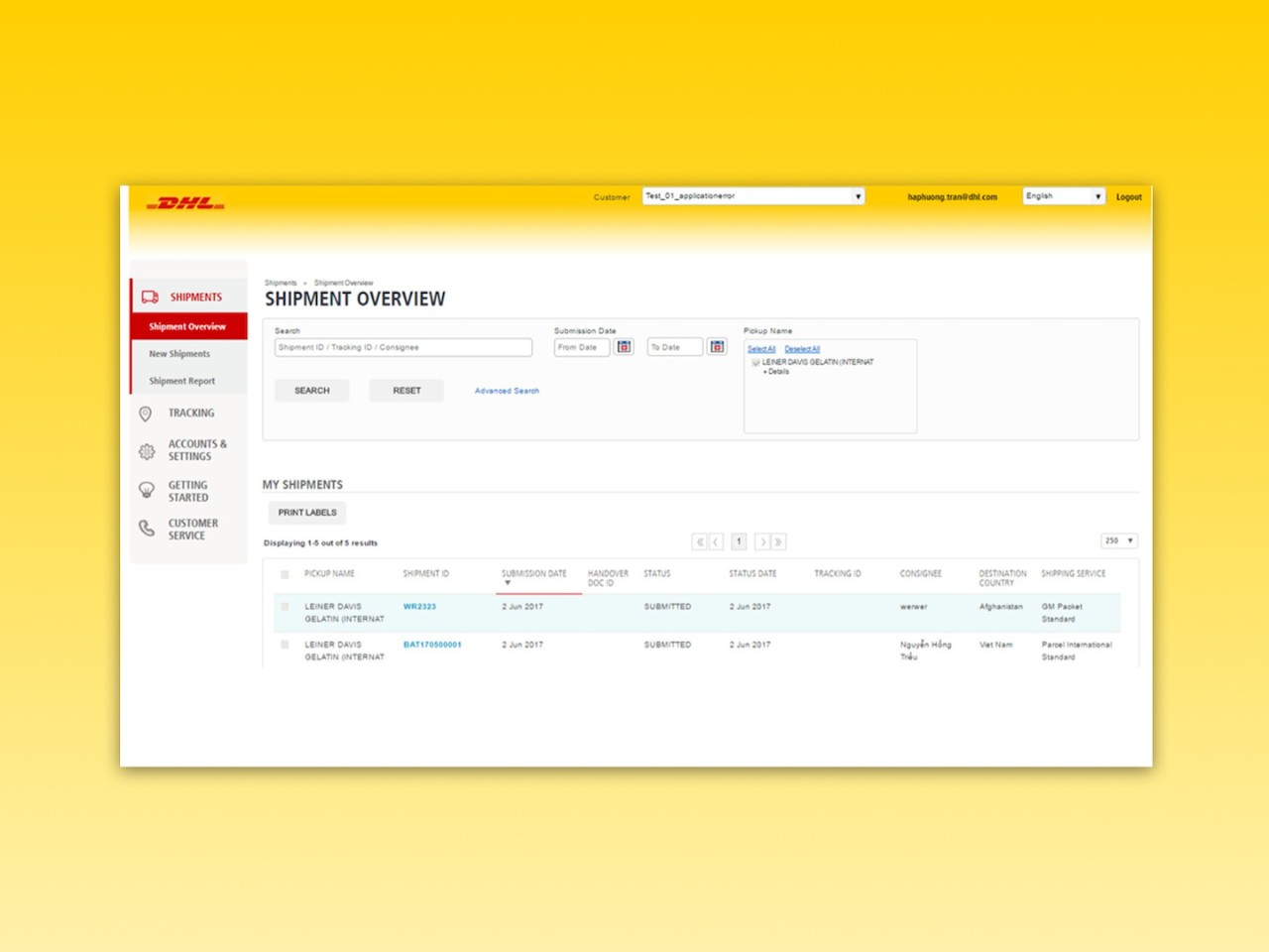Click the GM Packet Standard service cell
1269x952 pixels.
coord(1062,613)
